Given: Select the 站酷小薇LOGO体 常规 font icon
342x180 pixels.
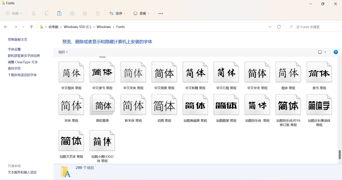Looking at the screenshot, I should pos(102,141).
